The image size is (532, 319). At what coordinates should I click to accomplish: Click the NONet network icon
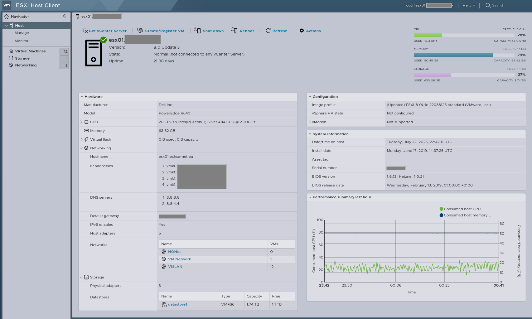tap(164, 252)
